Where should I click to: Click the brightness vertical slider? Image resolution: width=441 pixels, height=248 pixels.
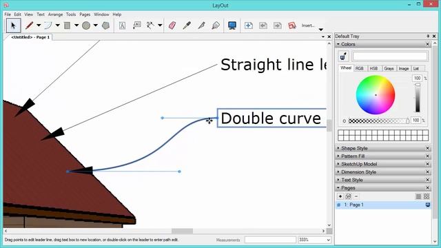(418, 98)
